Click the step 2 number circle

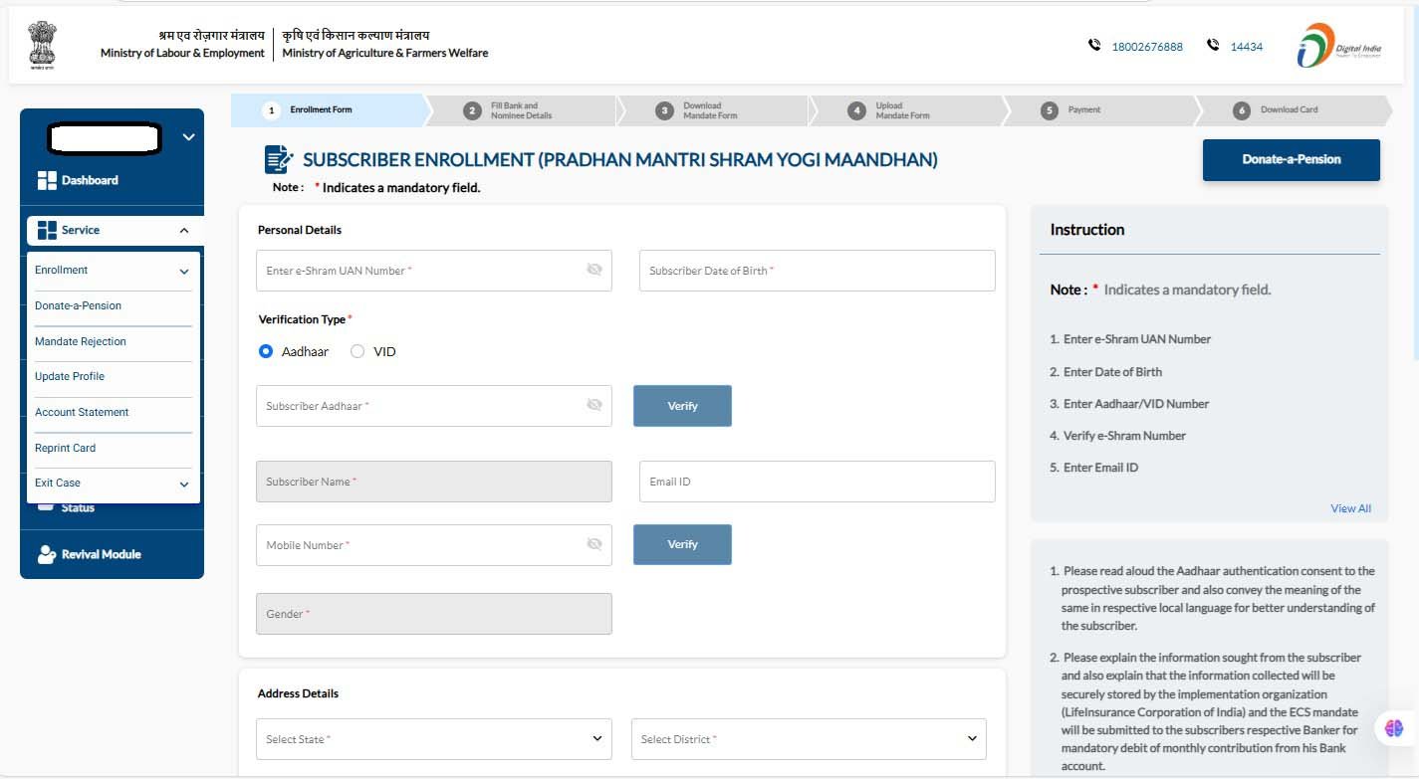474,110
